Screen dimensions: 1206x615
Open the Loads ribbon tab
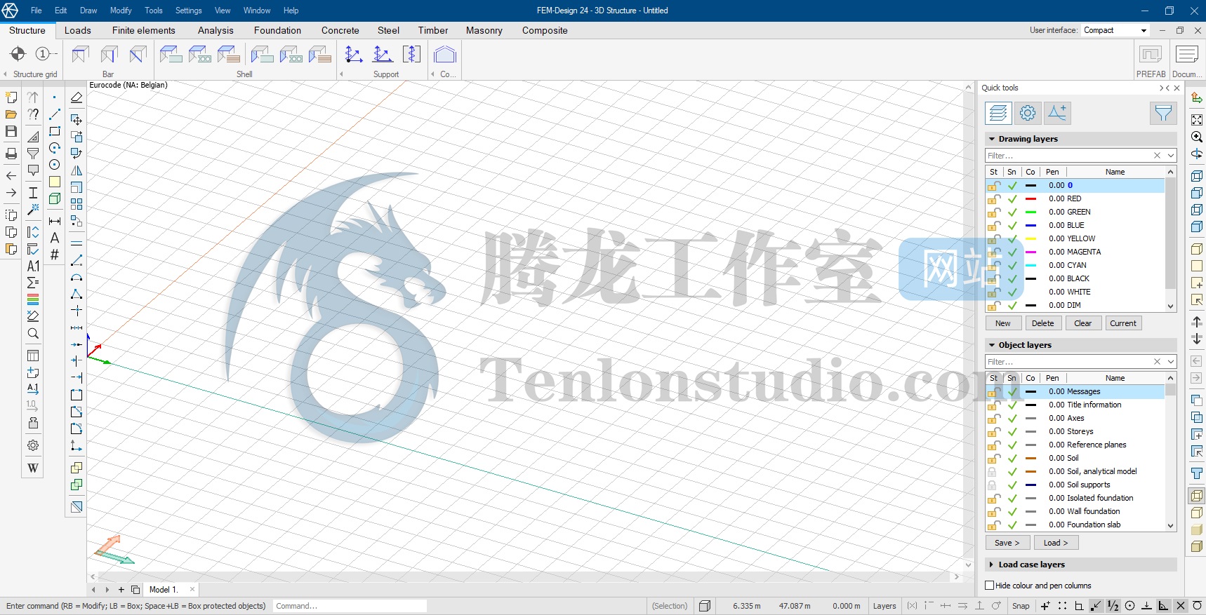click(x=78, y=30)
